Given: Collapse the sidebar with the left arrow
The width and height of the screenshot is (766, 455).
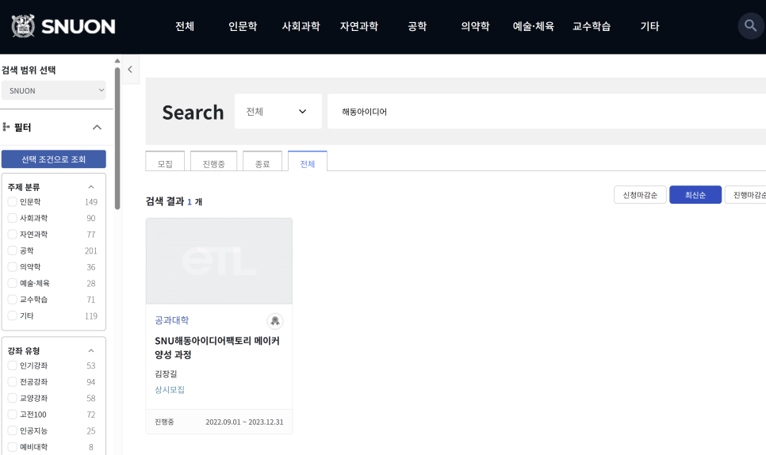Looking at the screenshot, I should (x=130, y=69).
